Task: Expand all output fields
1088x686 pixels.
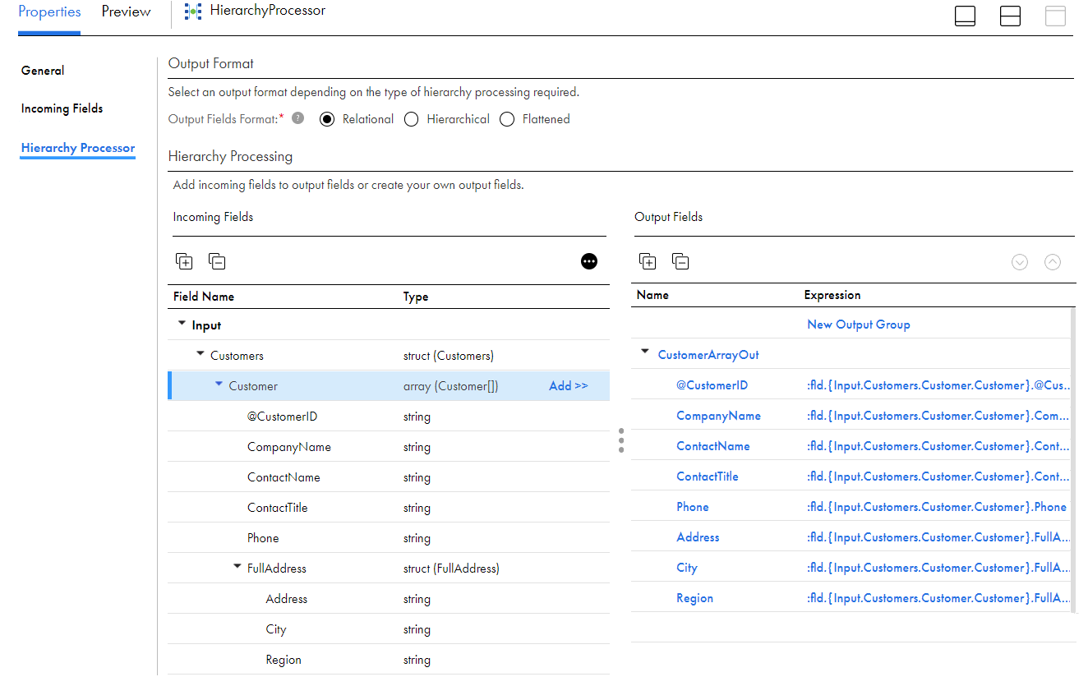Action: click(x=648, y=261)
